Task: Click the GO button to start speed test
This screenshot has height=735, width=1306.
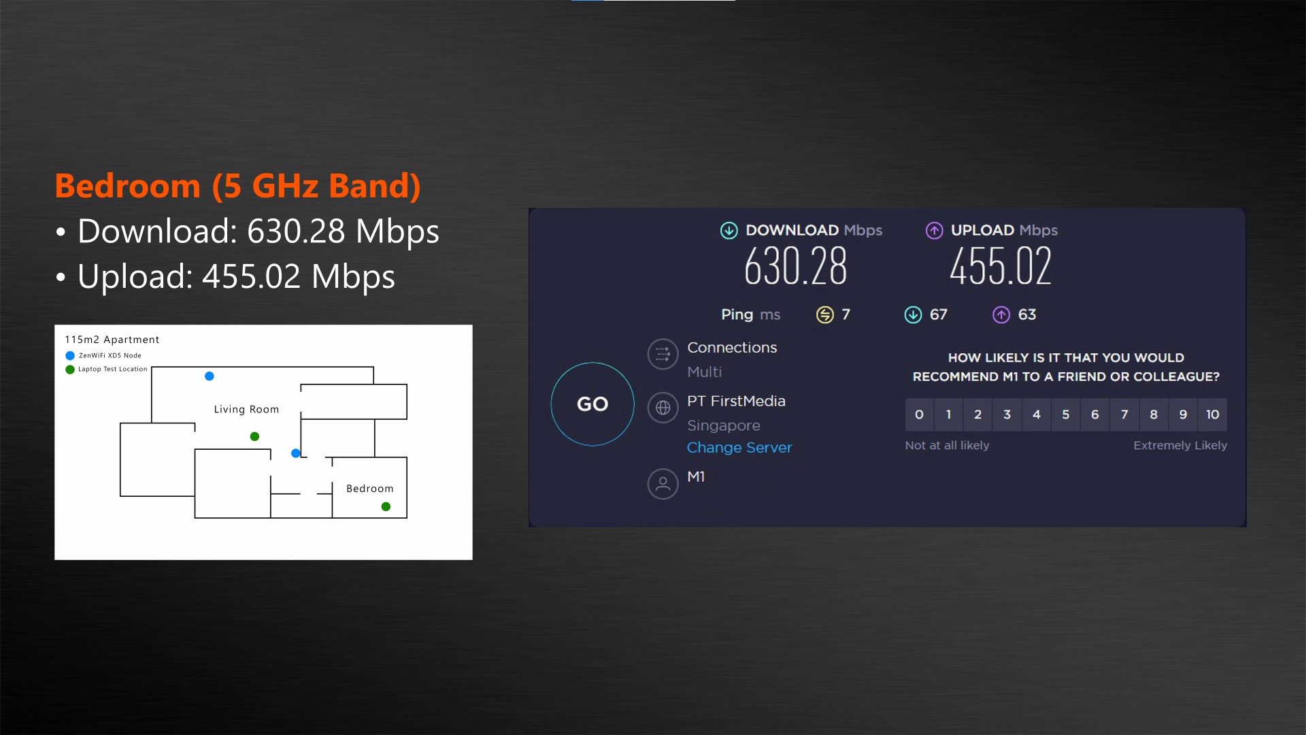Action: (591, 403)
